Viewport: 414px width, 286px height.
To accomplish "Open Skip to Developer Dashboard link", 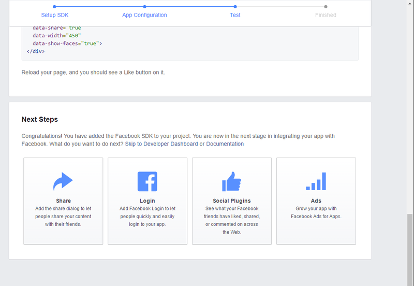I will coord(161,144).
